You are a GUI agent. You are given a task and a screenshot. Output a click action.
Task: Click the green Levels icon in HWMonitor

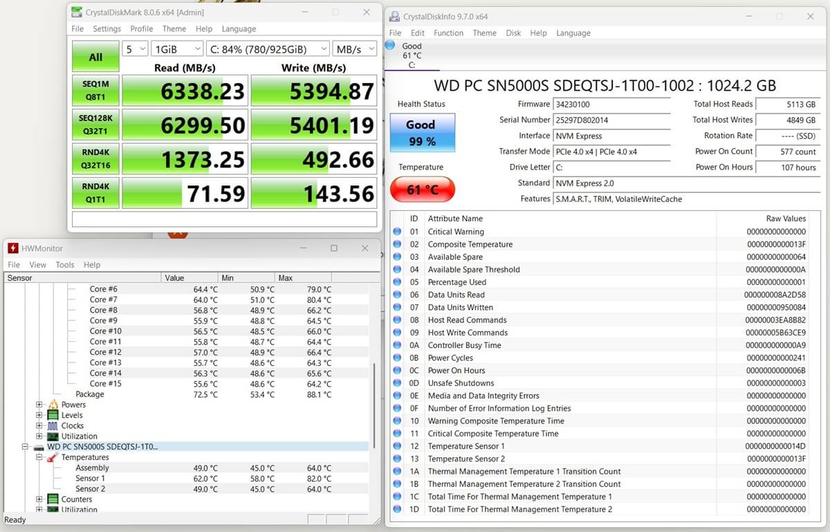tap(53, 415)
